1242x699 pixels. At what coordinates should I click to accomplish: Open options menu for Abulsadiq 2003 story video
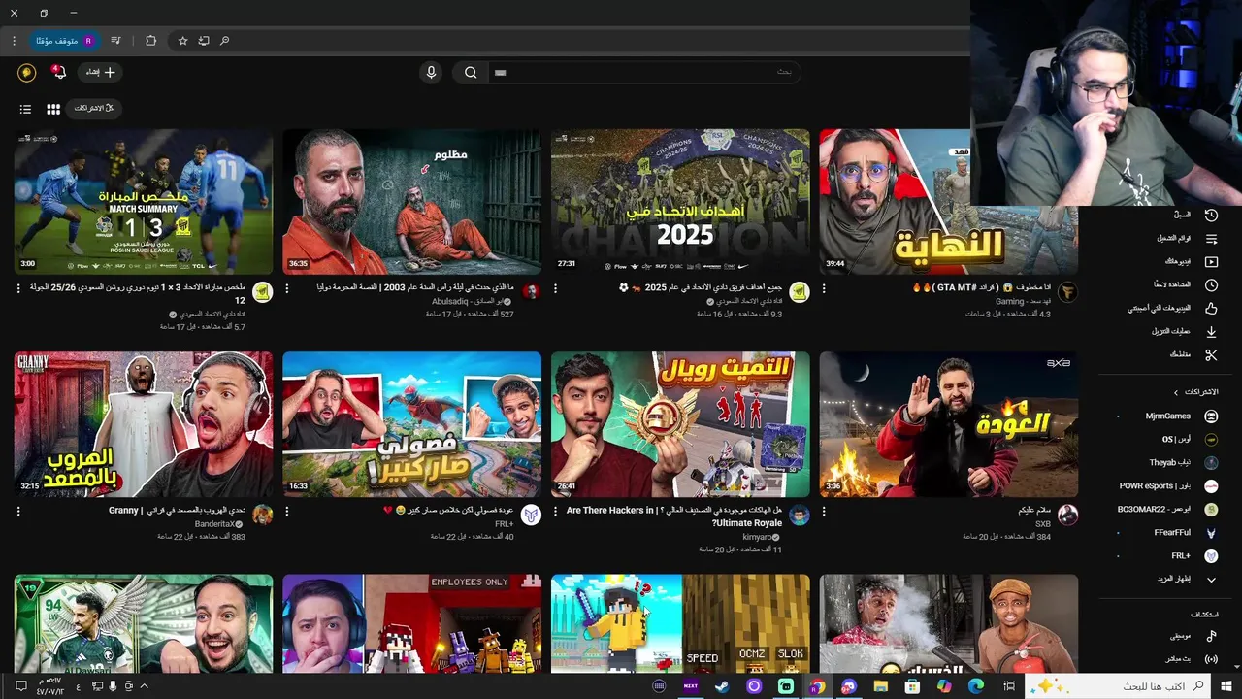(287, 288)
